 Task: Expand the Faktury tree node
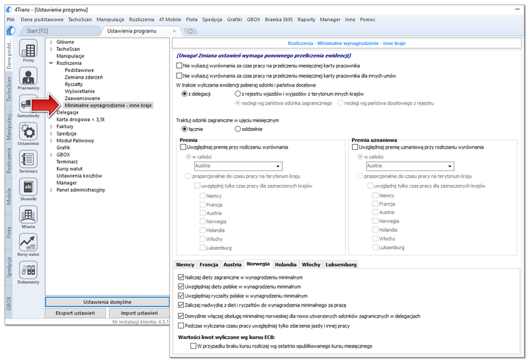click(51, 127)
